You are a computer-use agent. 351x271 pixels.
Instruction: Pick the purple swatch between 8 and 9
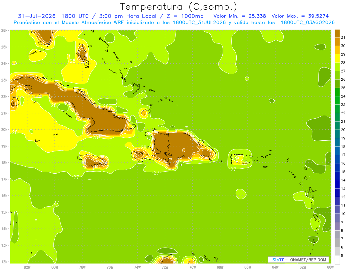[337, 226]
